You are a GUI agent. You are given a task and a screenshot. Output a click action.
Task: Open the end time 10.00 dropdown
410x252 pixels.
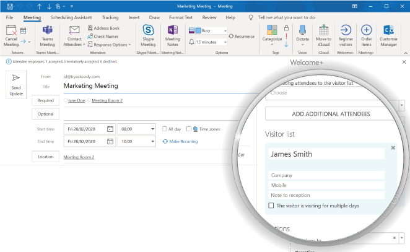click(x=153, y=141)
